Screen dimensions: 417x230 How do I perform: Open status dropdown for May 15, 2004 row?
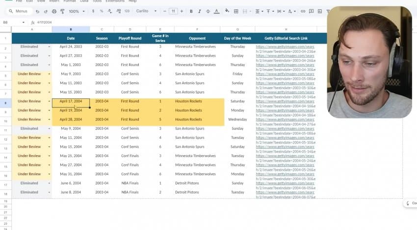point(49,147)
